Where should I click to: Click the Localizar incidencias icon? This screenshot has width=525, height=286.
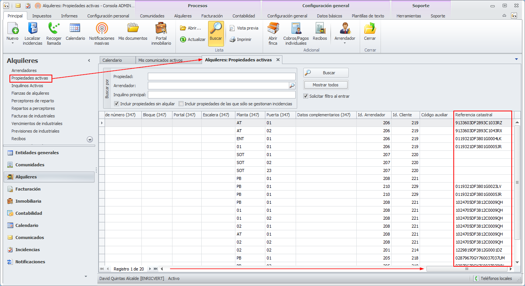(33, 29)
